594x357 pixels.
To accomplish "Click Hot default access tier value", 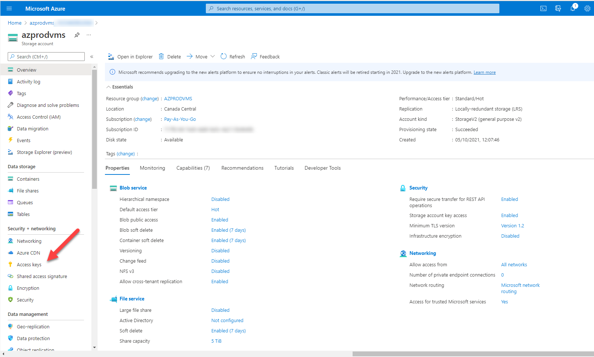I will (x=215, y=210).
